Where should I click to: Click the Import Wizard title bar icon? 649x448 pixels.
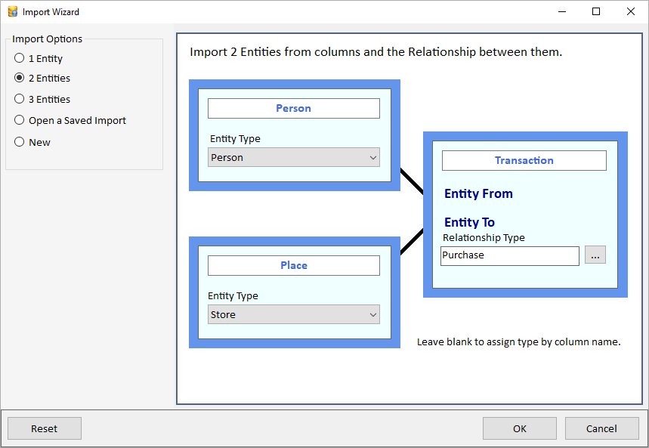[x=13, y=11]
